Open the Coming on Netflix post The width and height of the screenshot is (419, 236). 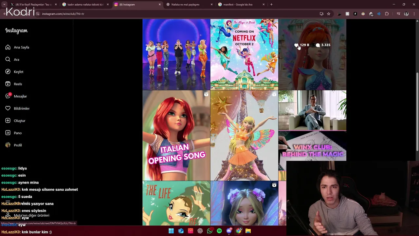(244, 54)
